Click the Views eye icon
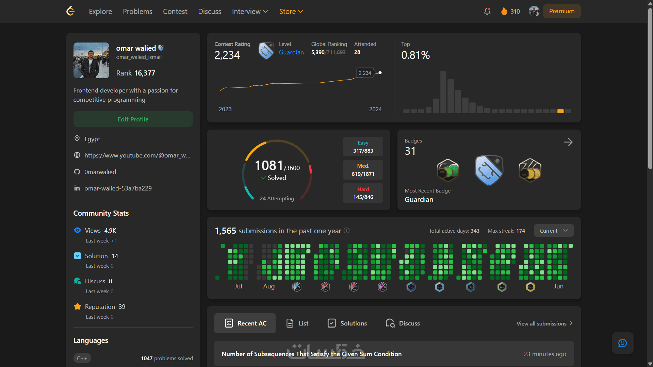Viewport: 653px width, 367px height. pos(78,230)
